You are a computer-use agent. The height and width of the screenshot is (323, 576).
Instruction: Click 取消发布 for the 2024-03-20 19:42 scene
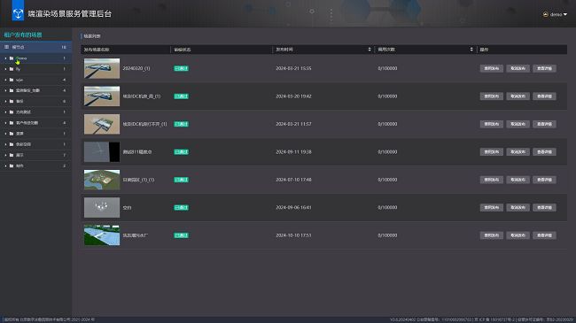click(518, 96)
